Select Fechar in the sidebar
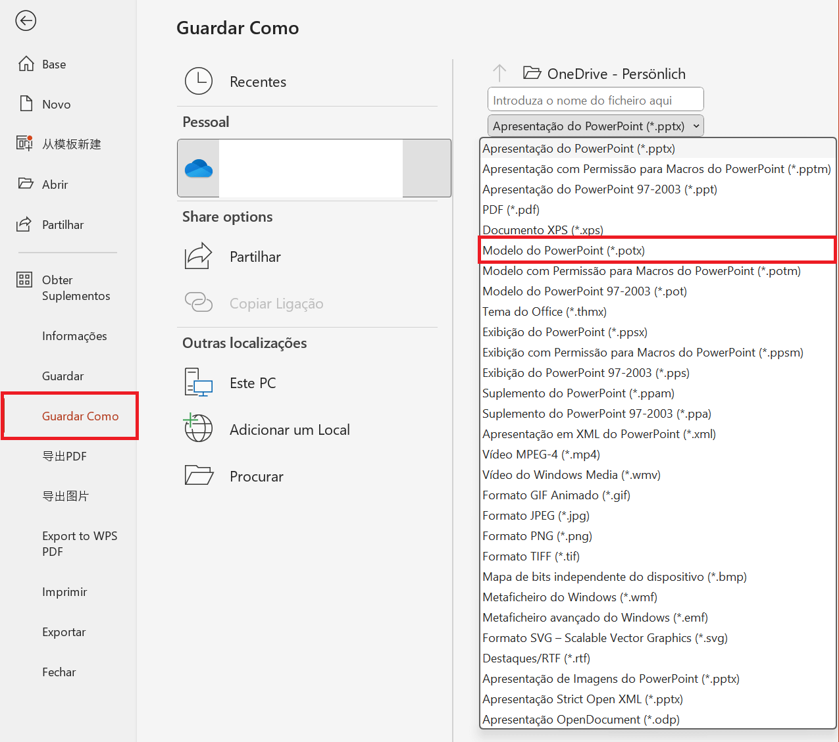 pyautogui.click(x=59, y=672)
